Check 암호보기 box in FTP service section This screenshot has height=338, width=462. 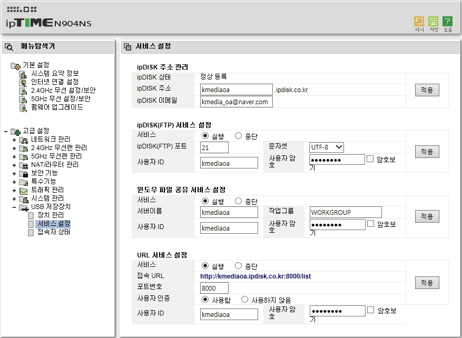[370, 158]
